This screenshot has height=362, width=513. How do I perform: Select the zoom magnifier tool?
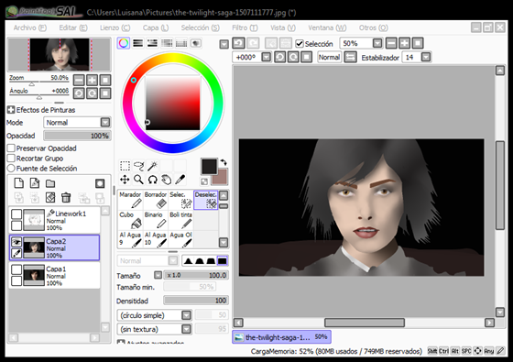tap(138, 180)
